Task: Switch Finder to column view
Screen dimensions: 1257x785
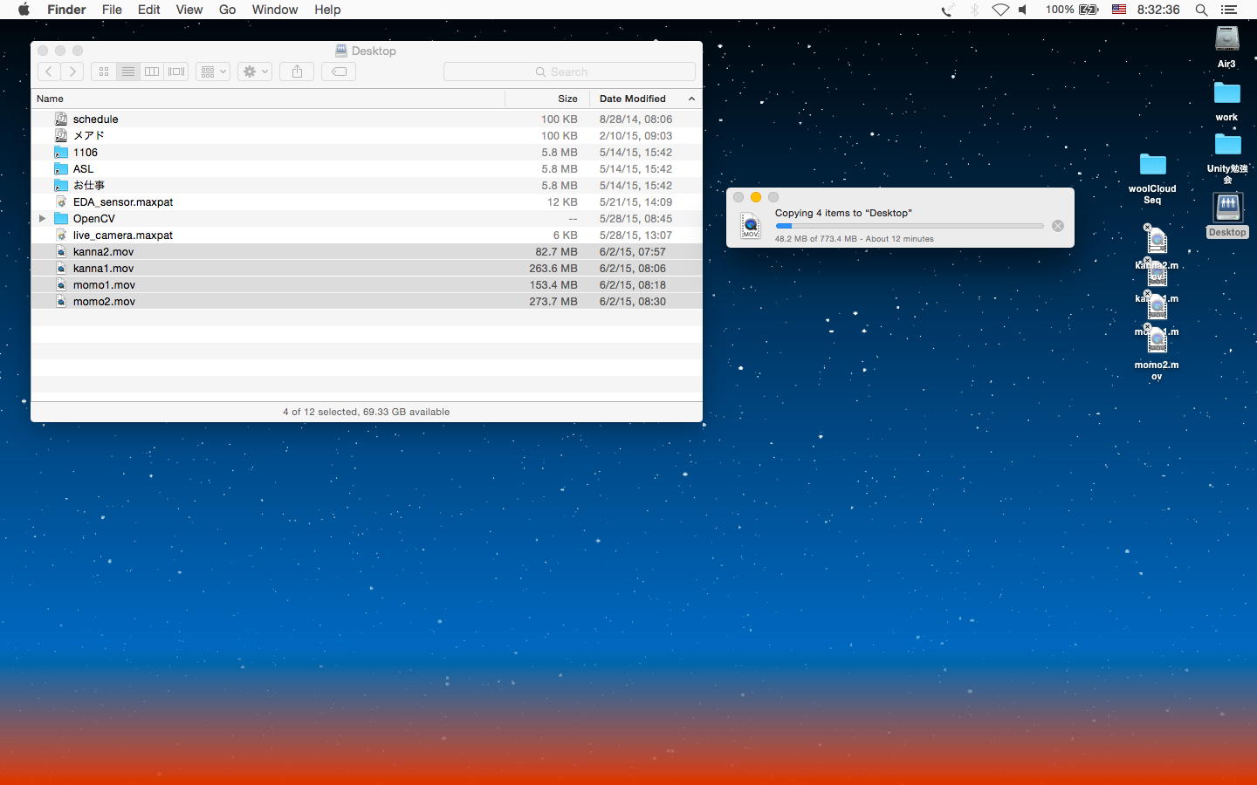Action: point(152,72)
